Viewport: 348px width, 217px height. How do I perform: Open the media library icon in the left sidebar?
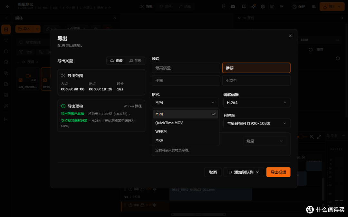(x=6, y=30)
